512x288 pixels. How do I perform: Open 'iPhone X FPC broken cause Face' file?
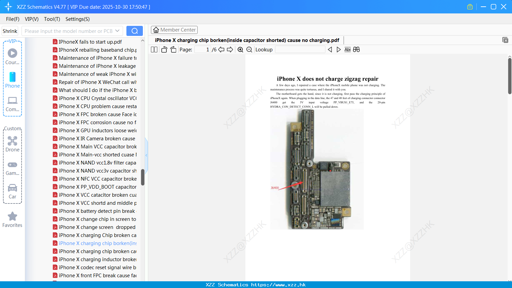click(95, 114)
